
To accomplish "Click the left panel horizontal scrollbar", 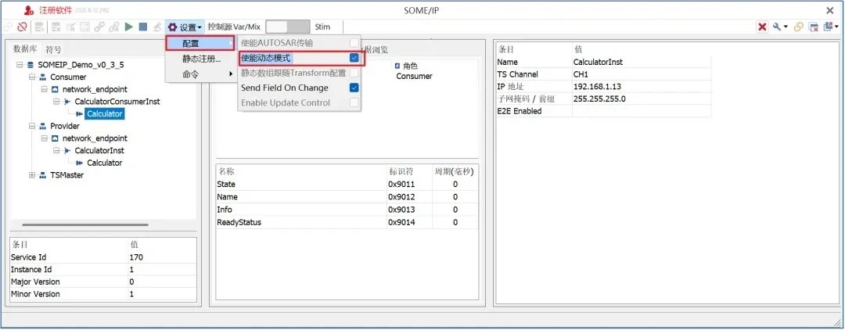I will (x=86, y=225).
